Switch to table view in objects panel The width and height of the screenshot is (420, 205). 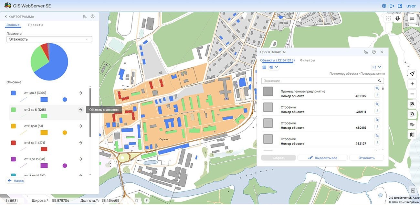pyautogui.click(x=264, y=67)
